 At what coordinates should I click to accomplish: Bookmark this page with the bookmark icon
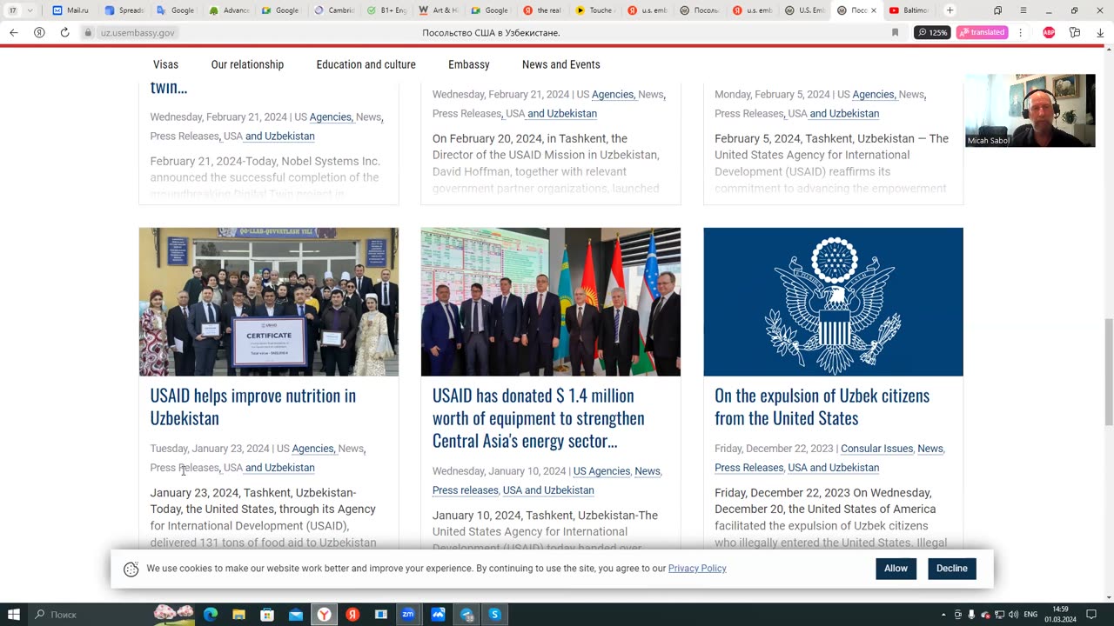coord(895,32)
